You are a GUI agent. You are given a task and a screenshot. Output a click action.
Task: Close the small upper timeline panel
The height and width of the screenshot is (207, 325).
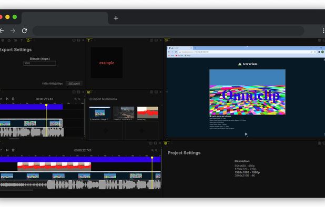click(83, 92)
